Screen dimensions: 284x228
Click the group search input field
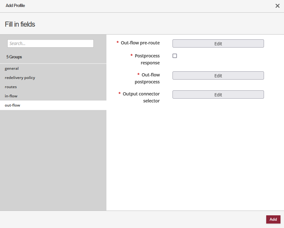[x=51, y=43]
